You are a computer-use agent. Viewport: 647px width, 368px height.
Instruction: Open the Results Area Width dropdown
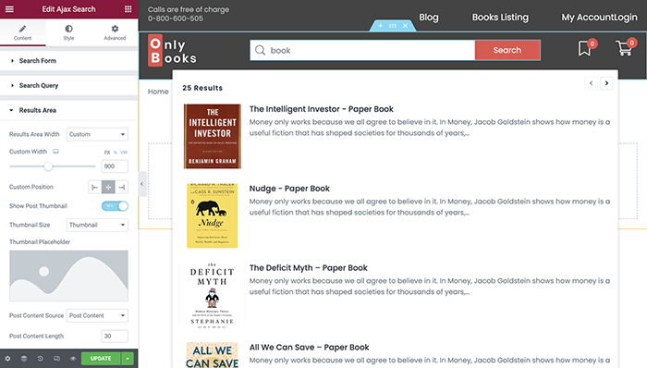coord(97,134)
